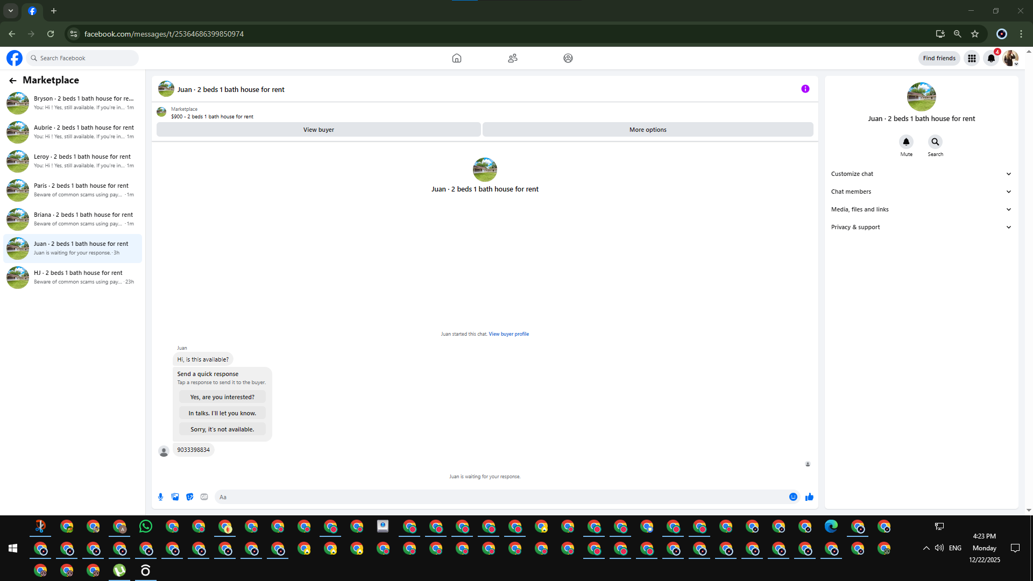This screenshot has height=581, width=1033.
Task: Open the sticker picker icon
Action: point(189,497)
